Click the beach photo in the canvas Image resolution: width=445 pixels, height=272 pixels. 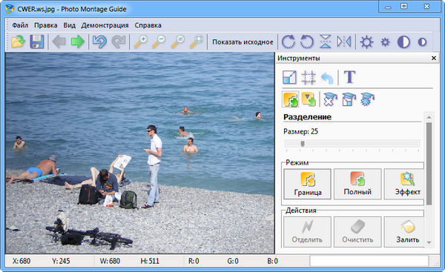[140, 153]
